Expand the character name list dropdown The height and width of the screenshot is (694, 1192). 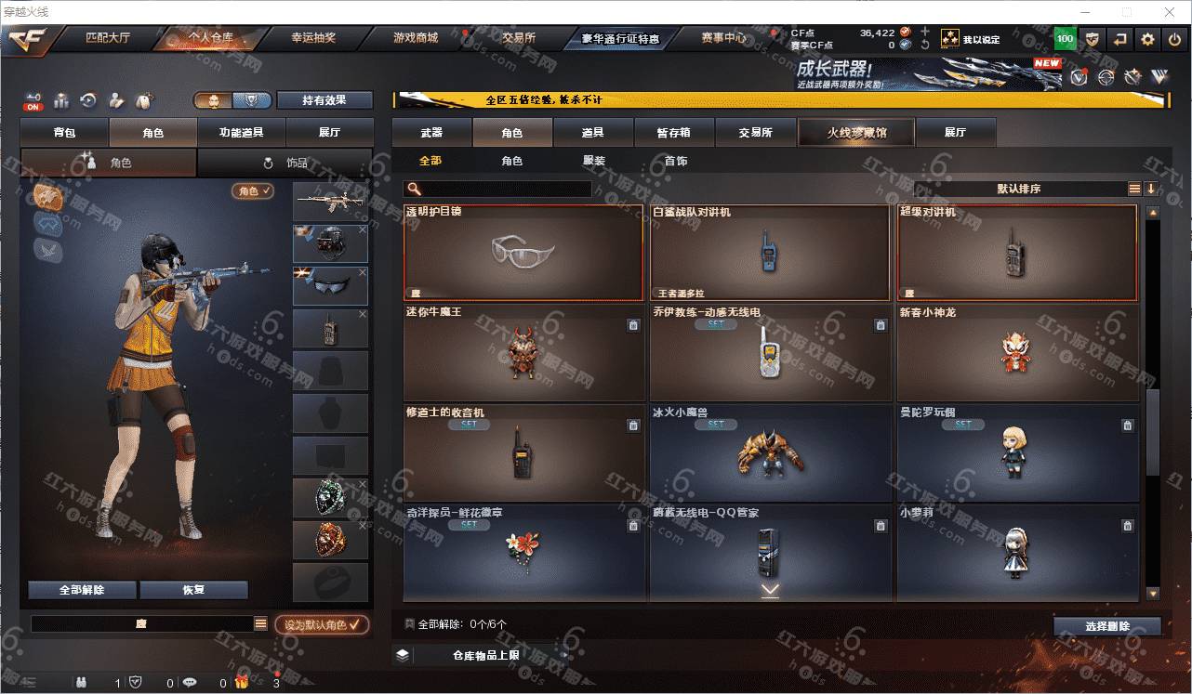tap(260, 624)
